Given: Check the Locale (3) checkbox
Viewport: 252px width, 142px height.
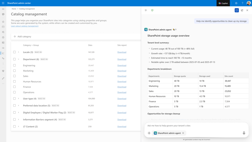Looking at the screenshot, I should [x=14, y=52].
